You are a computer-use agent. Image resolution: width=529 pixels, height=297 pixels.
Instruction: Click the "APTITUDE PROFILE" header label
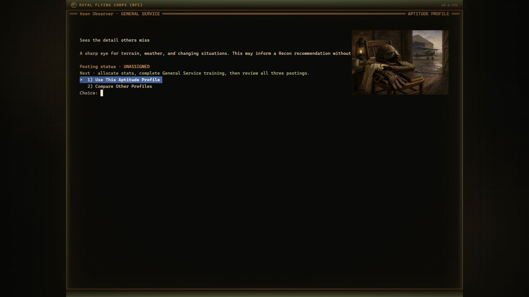[428, 14]
